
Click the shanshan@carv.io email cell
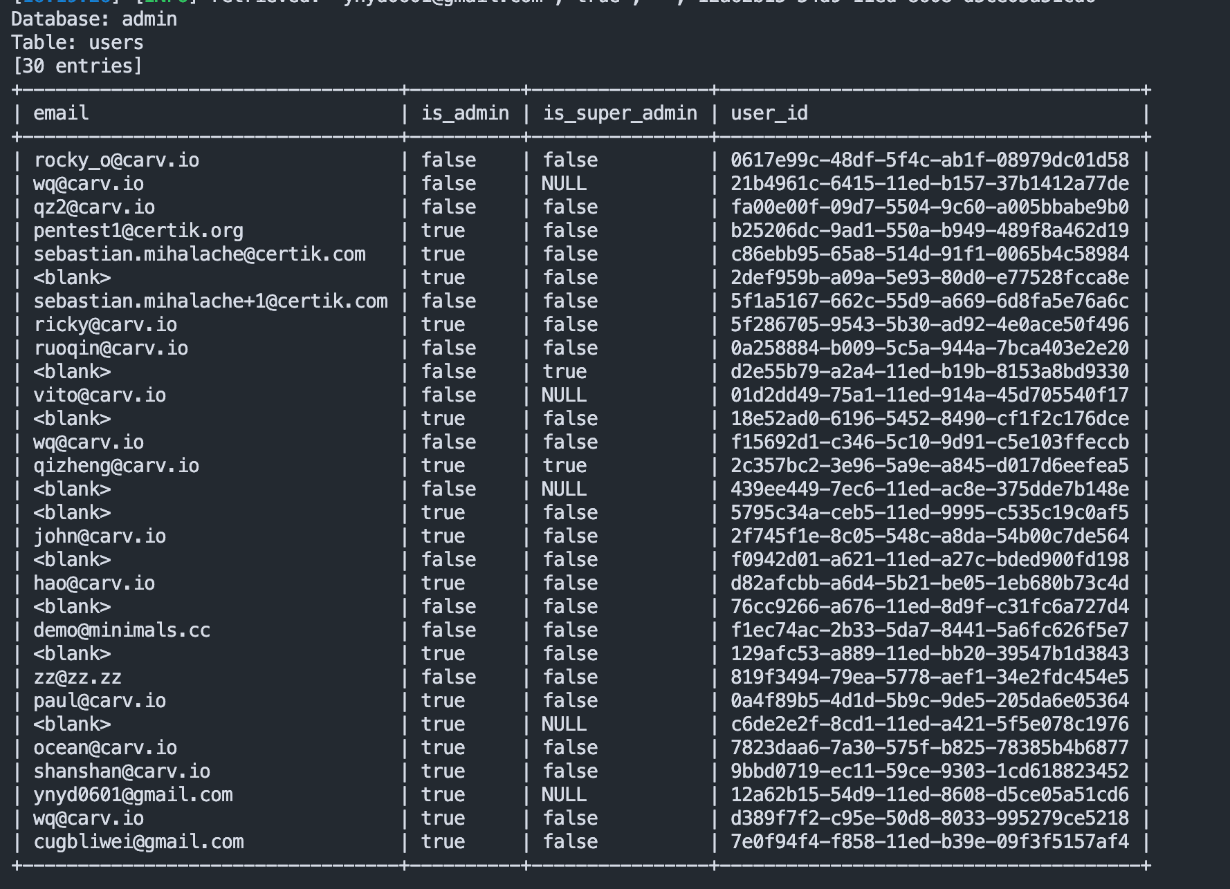coord(122,771)
